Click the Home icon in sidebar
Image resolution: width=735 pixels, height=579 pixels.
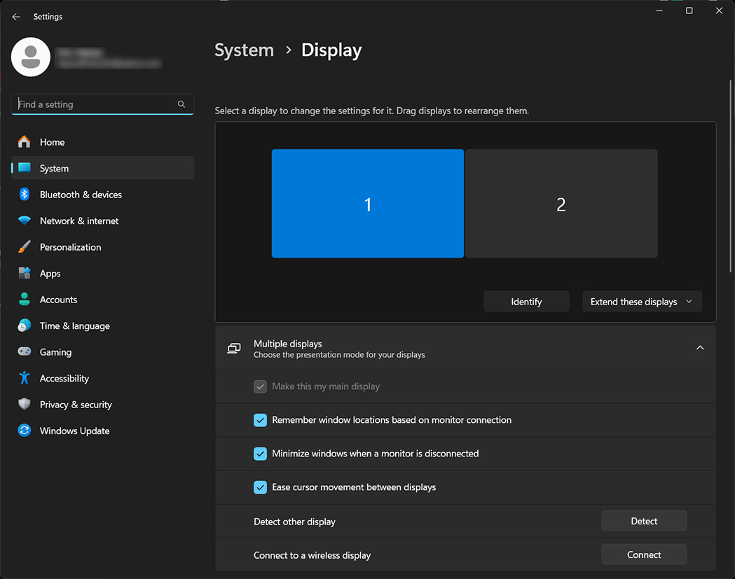click(x=25, y=142)
